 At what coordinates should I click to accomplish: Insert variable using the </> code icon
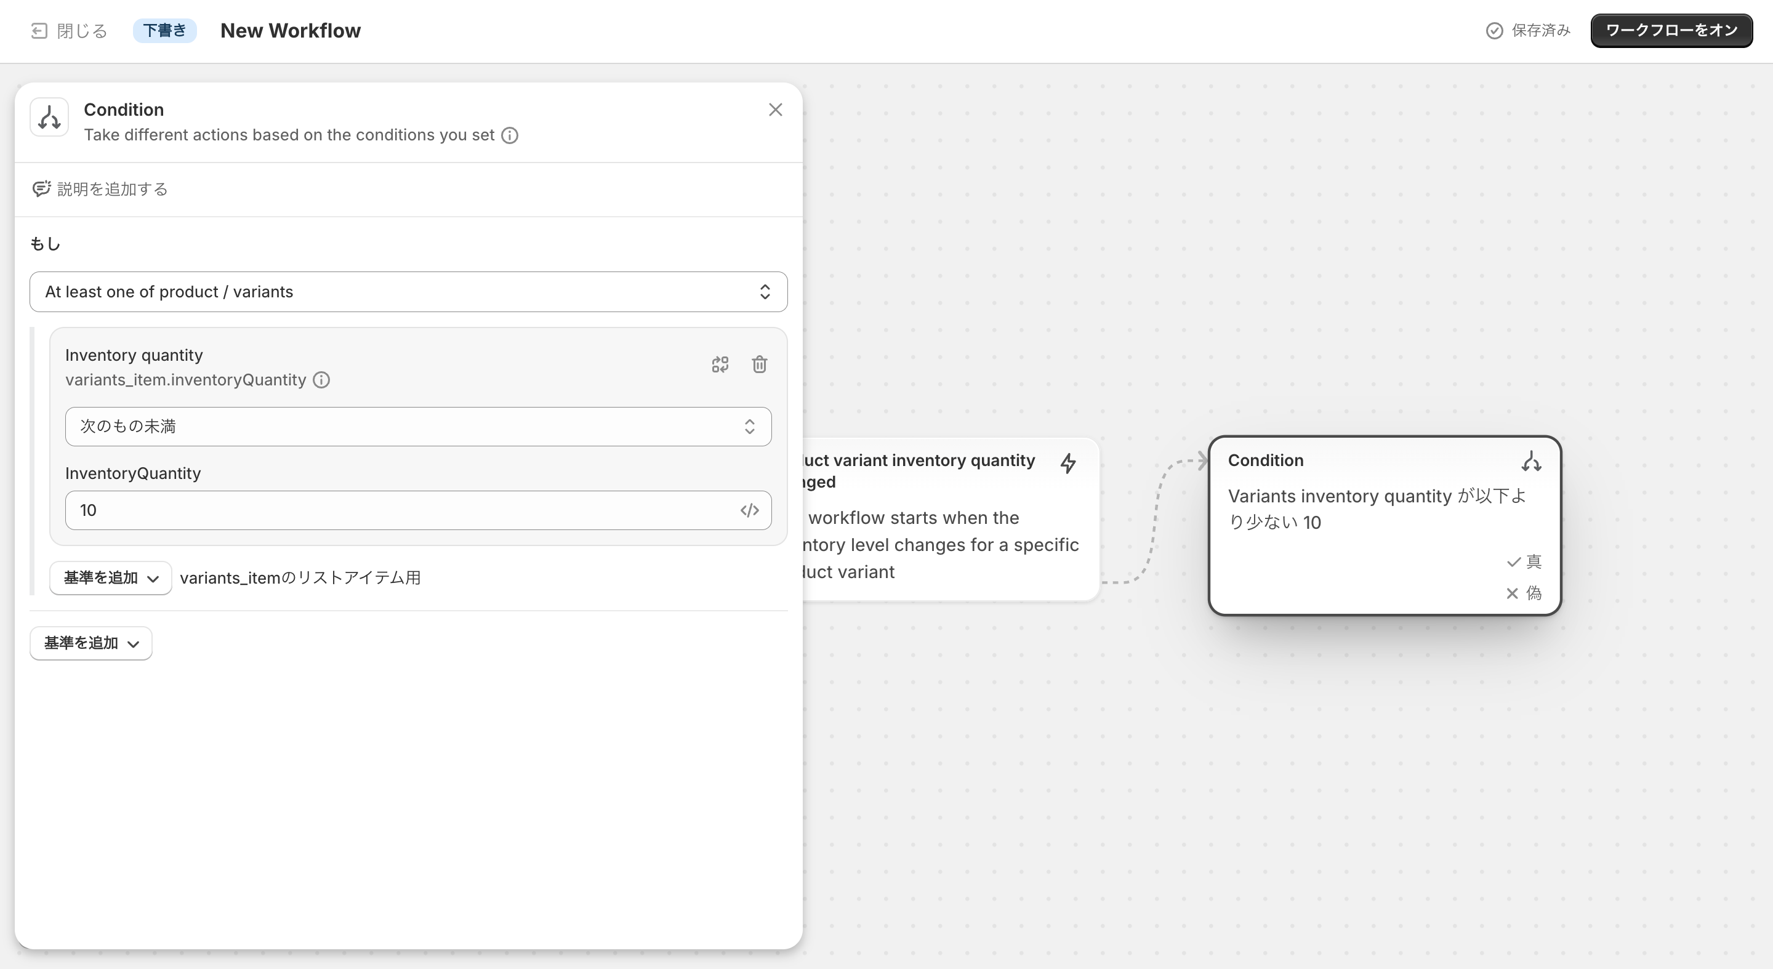750,510
